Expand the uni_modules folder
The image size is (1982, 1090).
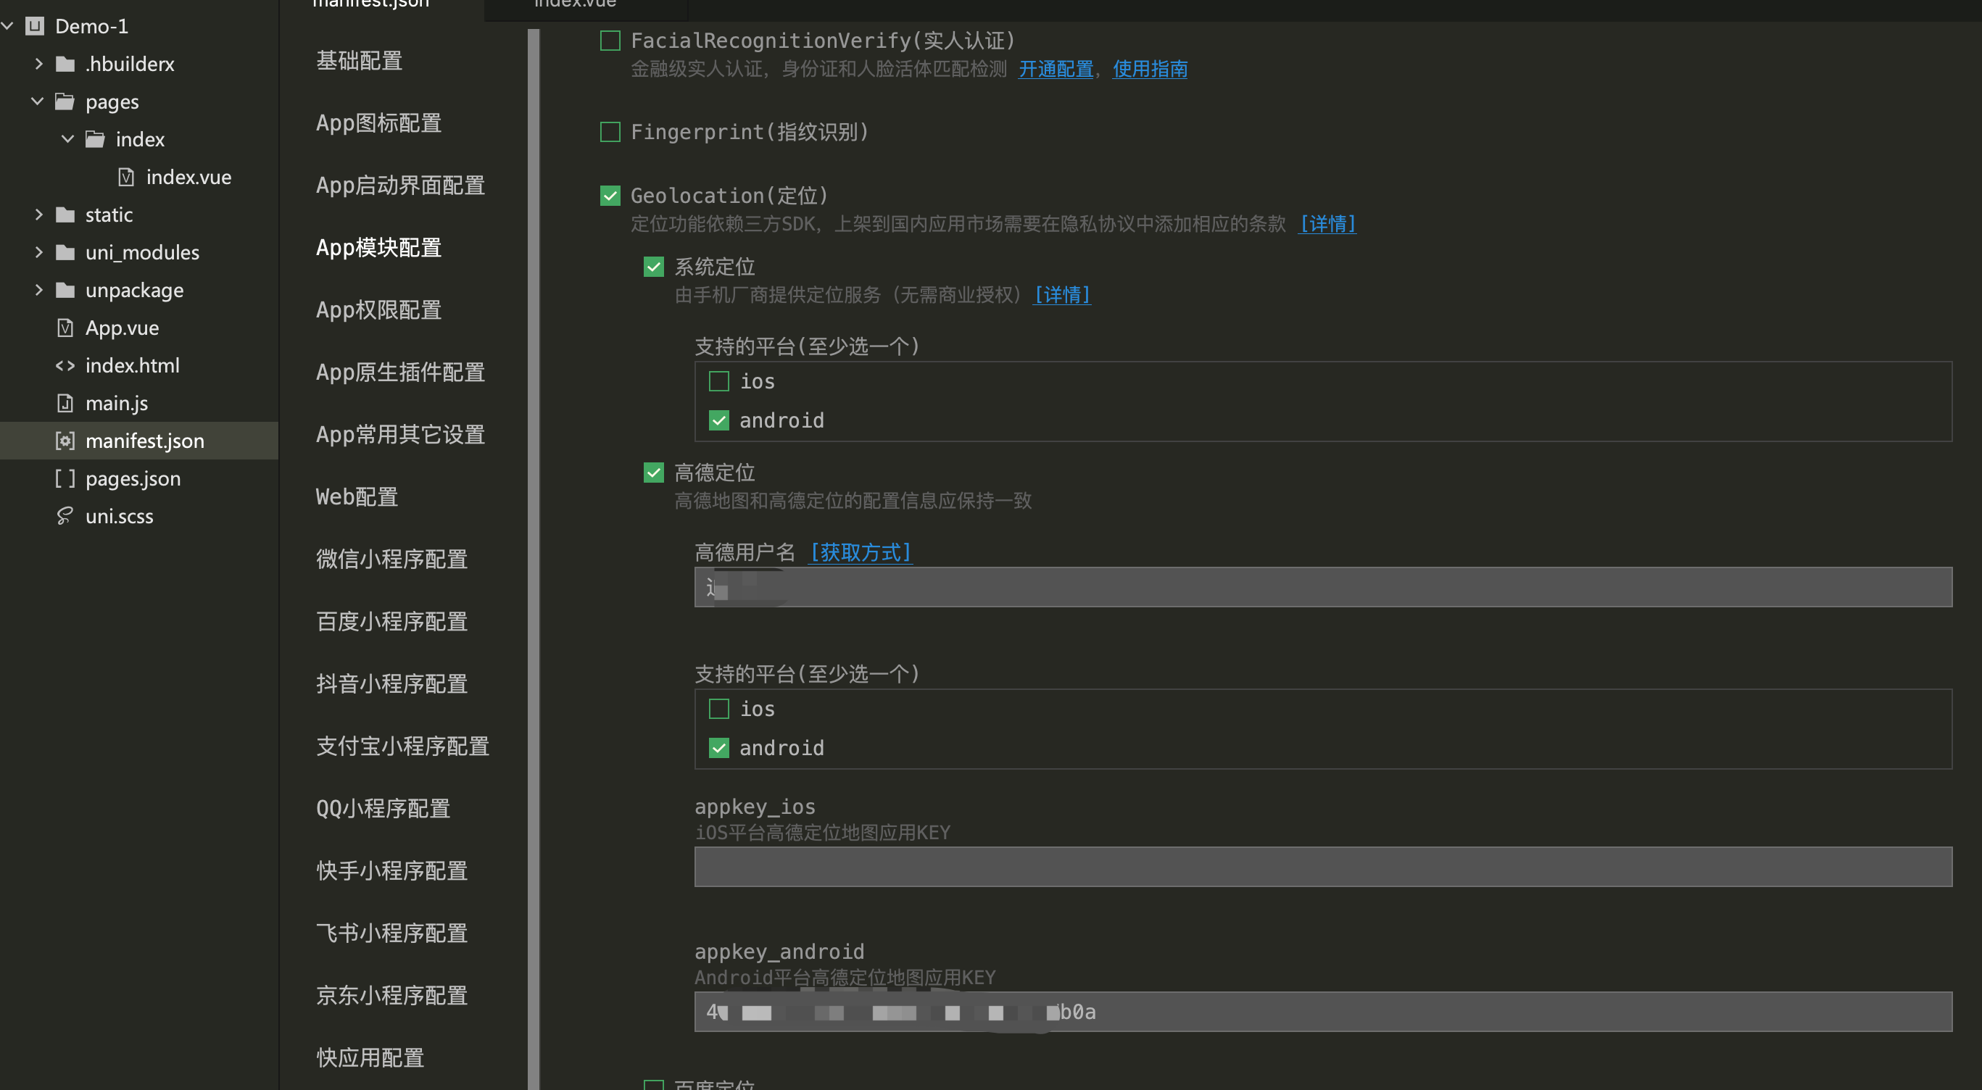click(38, 252)
